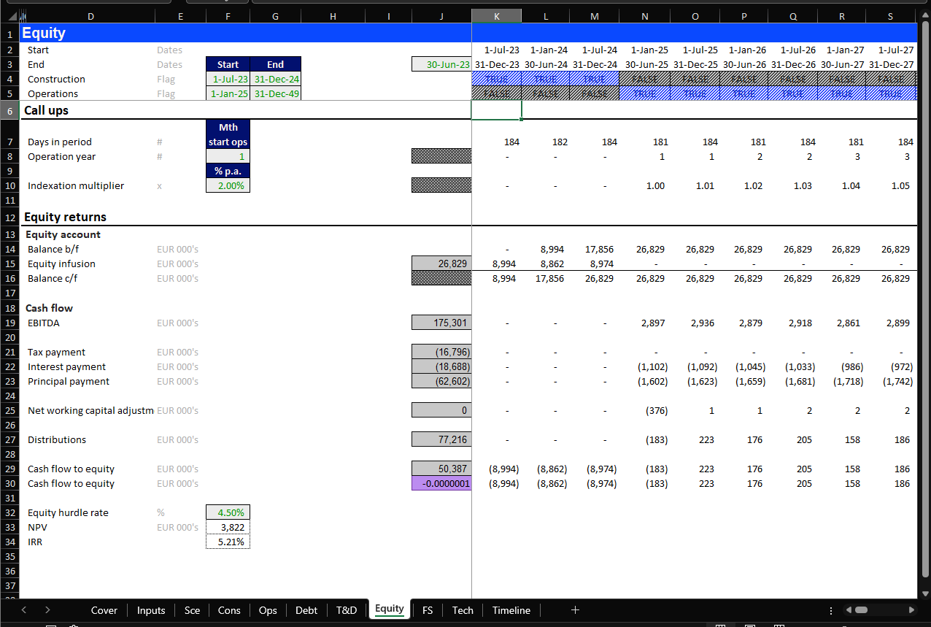This screenshot has height=627, width=931.
Task: Open the Inputs sheet tab
Action: (151, 610)
